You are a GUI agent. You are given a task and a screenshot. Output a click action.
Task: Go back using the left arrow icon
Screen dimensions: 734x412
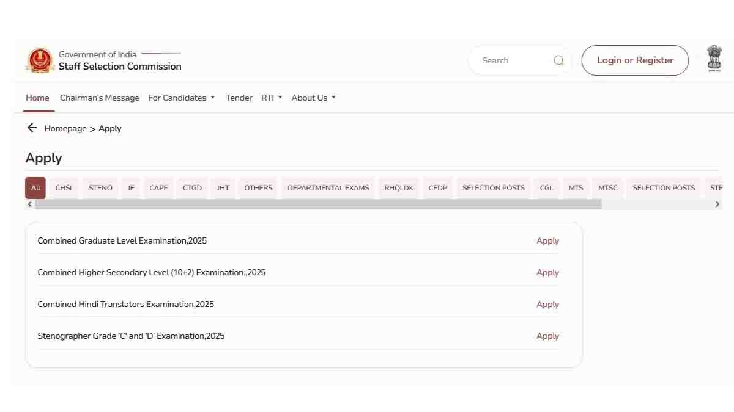tap(32, 128)
